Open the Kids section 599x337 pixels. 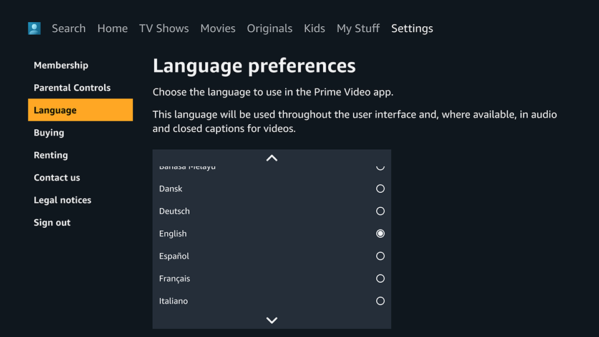tap(314, 29)
